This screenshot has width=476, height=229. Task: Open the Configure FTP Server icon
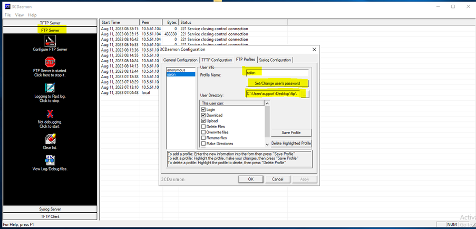click(x=50, y=41)
